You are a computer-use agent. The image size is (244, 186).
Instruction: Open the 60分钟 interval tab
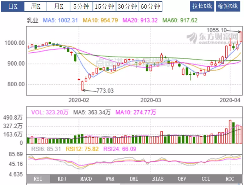pos(150,7)
